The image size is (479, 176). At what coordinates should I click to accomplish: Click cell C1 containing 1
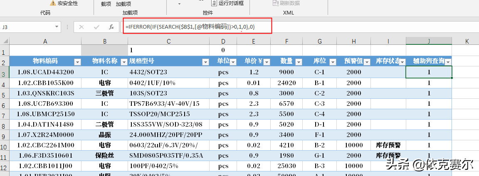tap(169, 50)
